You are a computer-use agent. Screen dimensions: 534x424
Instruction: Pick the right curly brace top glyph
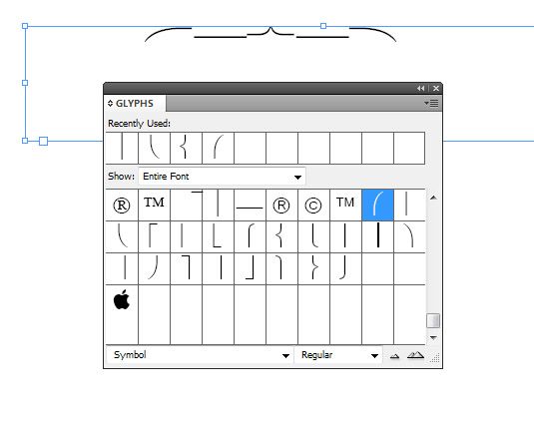281,268
